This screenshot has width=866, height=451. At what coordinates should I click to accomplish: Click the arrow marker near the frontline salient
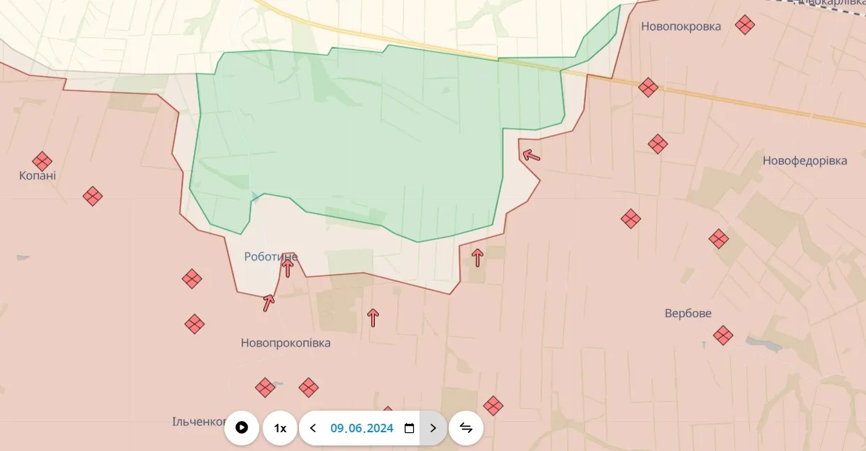[531, 155]
